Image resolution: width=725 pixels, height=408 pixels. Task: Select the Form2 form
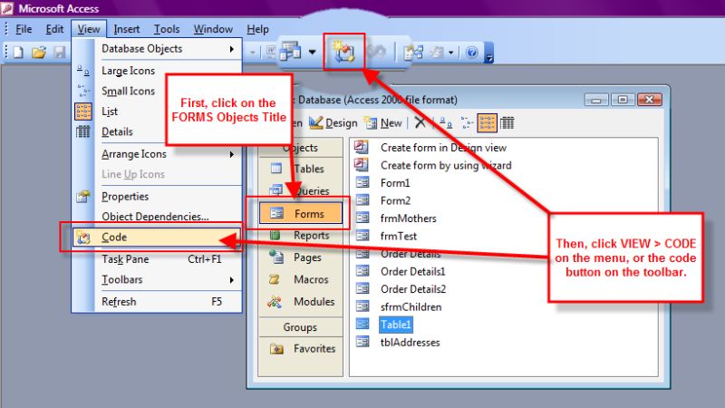point(395,200)
